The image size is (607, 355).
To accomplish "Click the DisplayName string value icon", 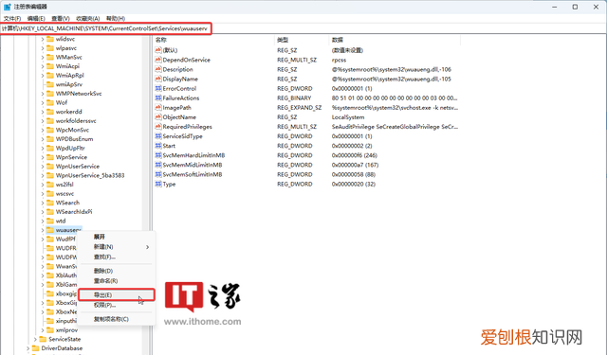I will point(158,79).
